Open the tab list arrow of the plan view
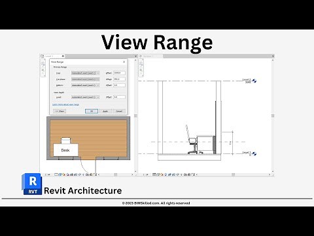 click(135, 56)
